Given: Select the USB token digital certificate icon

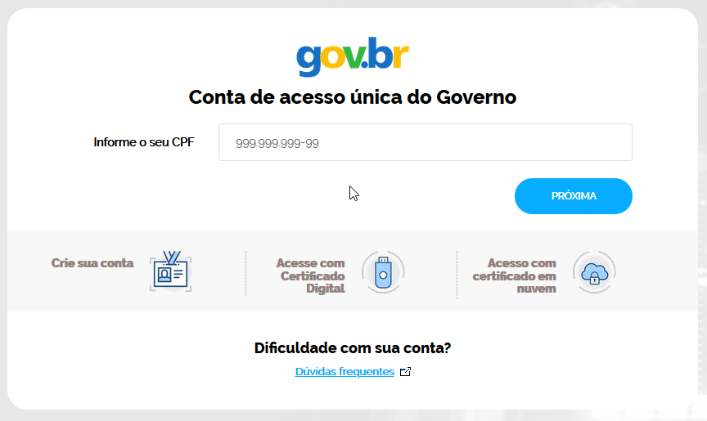Looking at the screenshot, I should [x=383, y=272].
